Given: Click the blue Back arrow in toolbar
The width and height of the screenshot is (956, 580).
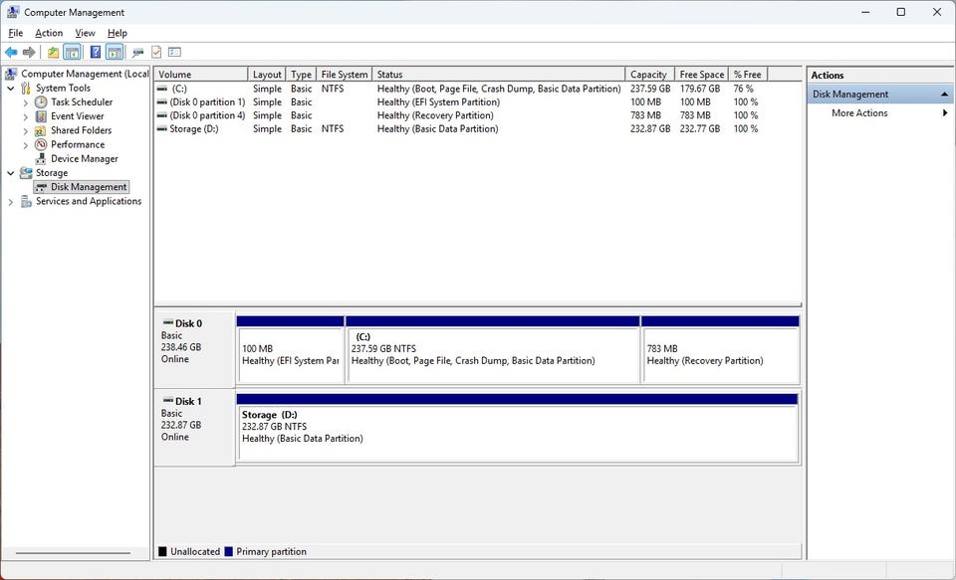Looking at the screenshot, I should click(x=11, y=52).
